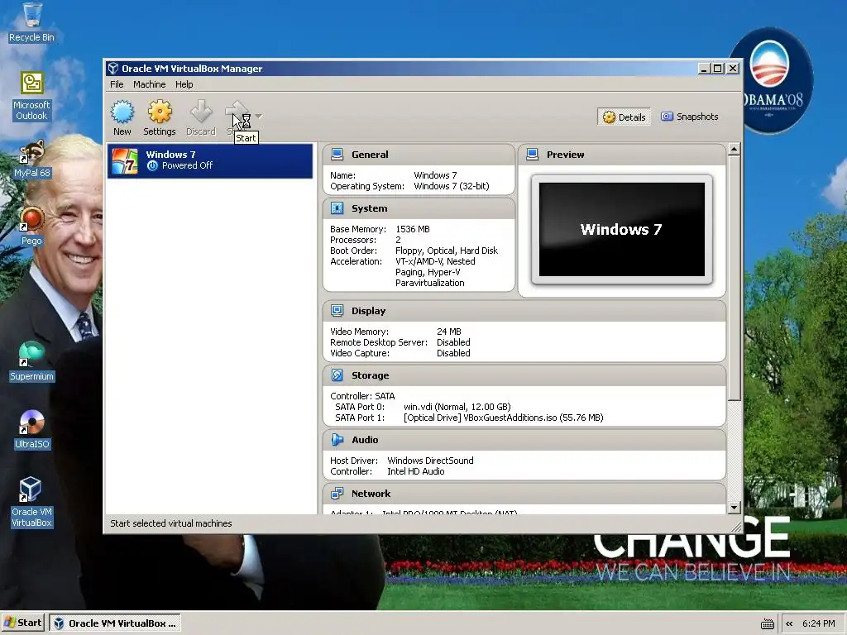Select the Windows 7 virtual machine entry
This screenshot has height=635, width=847.
click(209, 161)
